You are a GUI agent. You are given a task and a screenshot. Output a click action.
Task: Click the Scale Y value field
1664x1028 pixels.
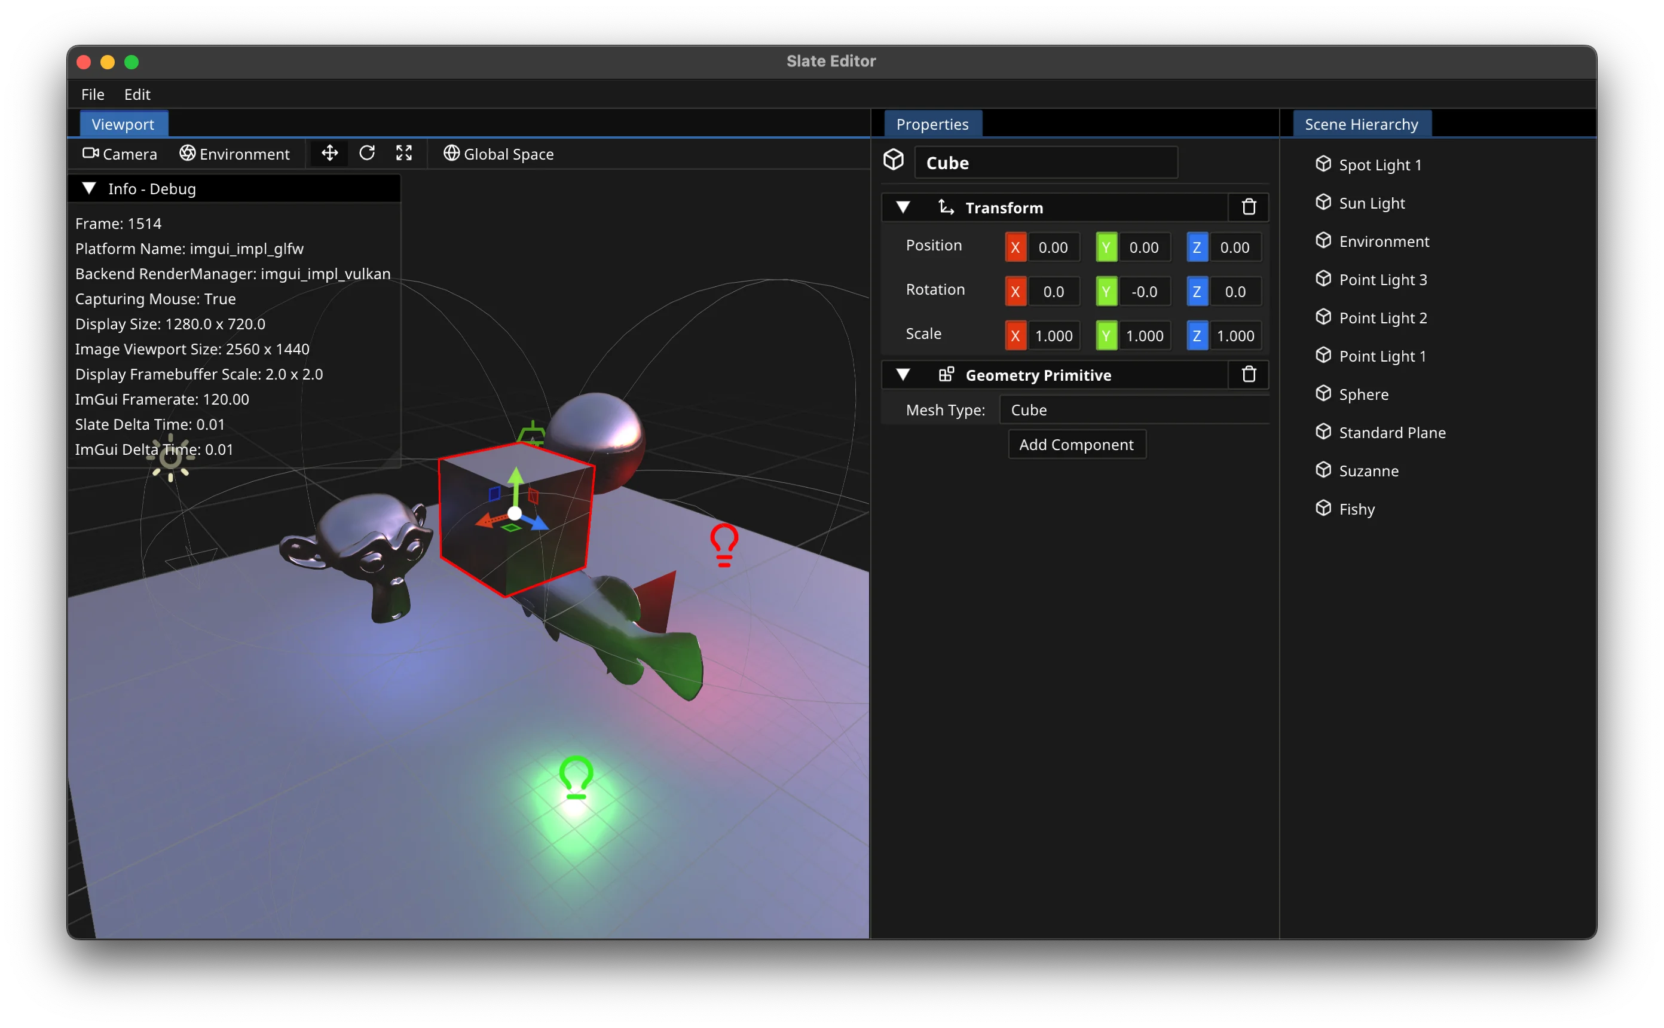1144,336
